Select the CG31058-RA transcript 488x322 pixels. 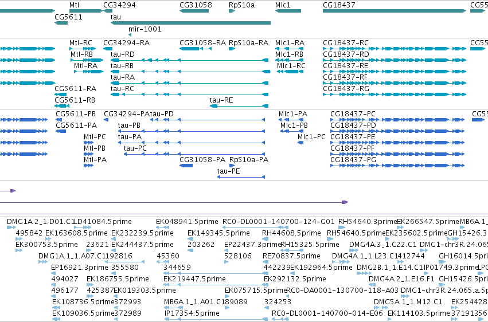coord(196,49)
